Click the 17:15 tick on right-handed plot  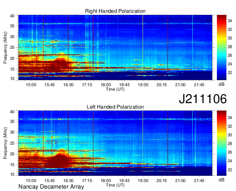pyautogui.click(x=87, y=85)
